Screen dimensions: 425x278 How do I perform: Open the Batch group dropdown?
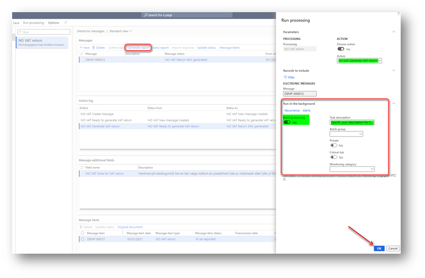click(361, 134)
